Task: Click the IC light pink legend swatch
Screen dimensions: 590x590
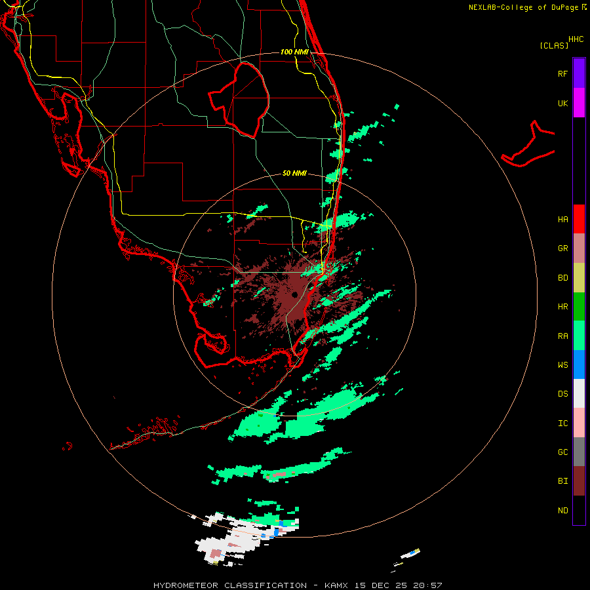Action: point(579,423)
